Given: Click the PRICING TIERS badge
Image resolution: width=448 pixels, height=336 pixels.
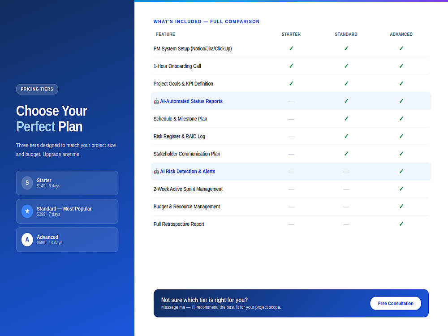Looking at the screenshot, I should tap(37, 89).
